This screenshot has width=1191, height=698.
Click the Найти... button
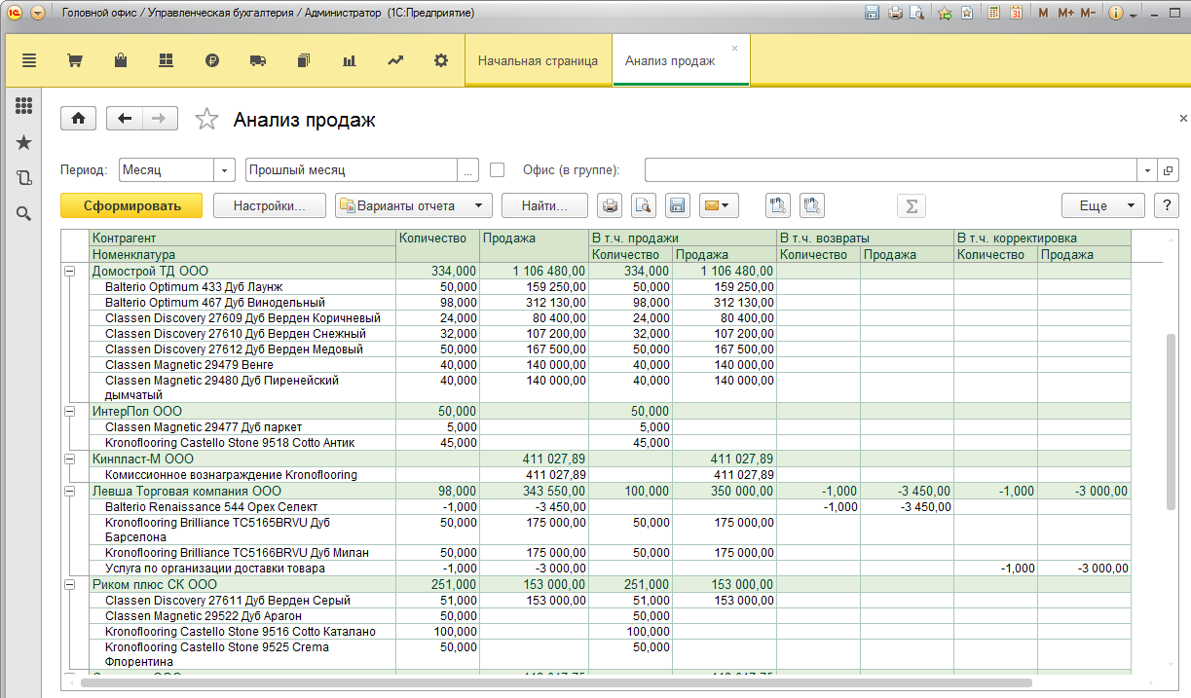(x=544, y=205)
